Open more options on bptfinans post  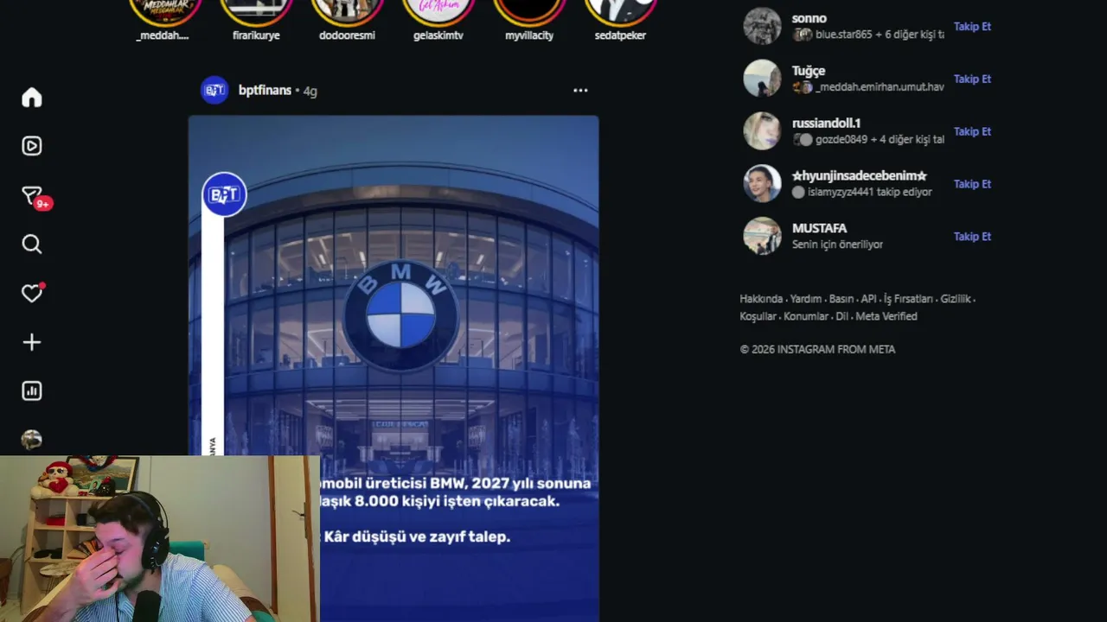580,90
